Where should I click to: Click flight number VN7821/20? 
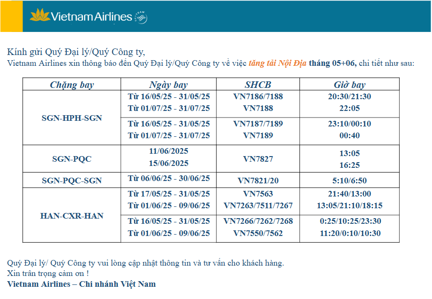[x=258, y=180]
